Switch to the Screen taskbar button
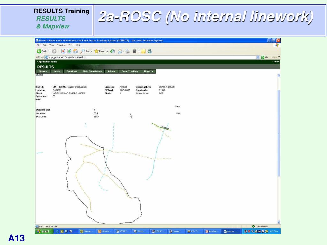Screen dimensions: 327x245 tap(176, 231)
